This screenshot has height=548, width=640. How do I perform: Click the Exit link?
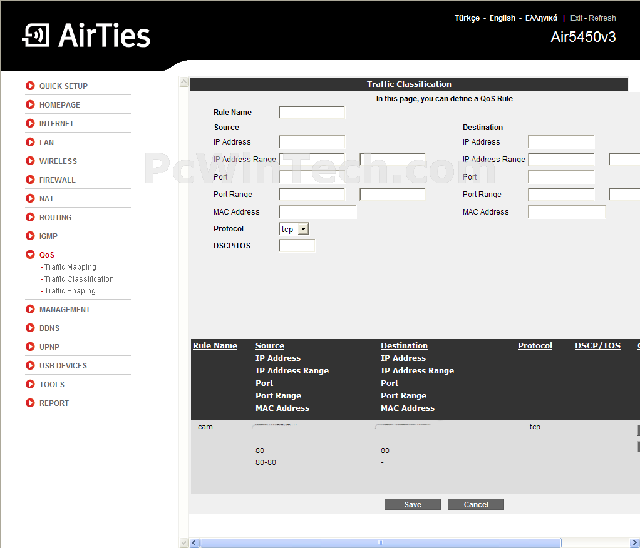click(x=576, y=18)
